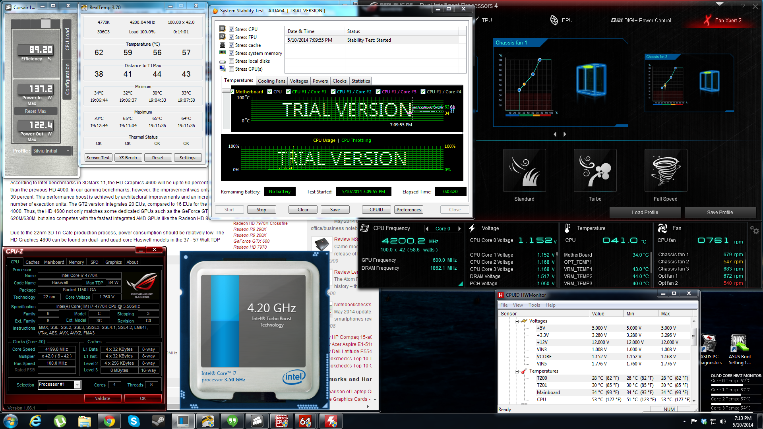Open Tools menu in HWMonitor
The image size is (763, 429).
(x=534, y=305)
